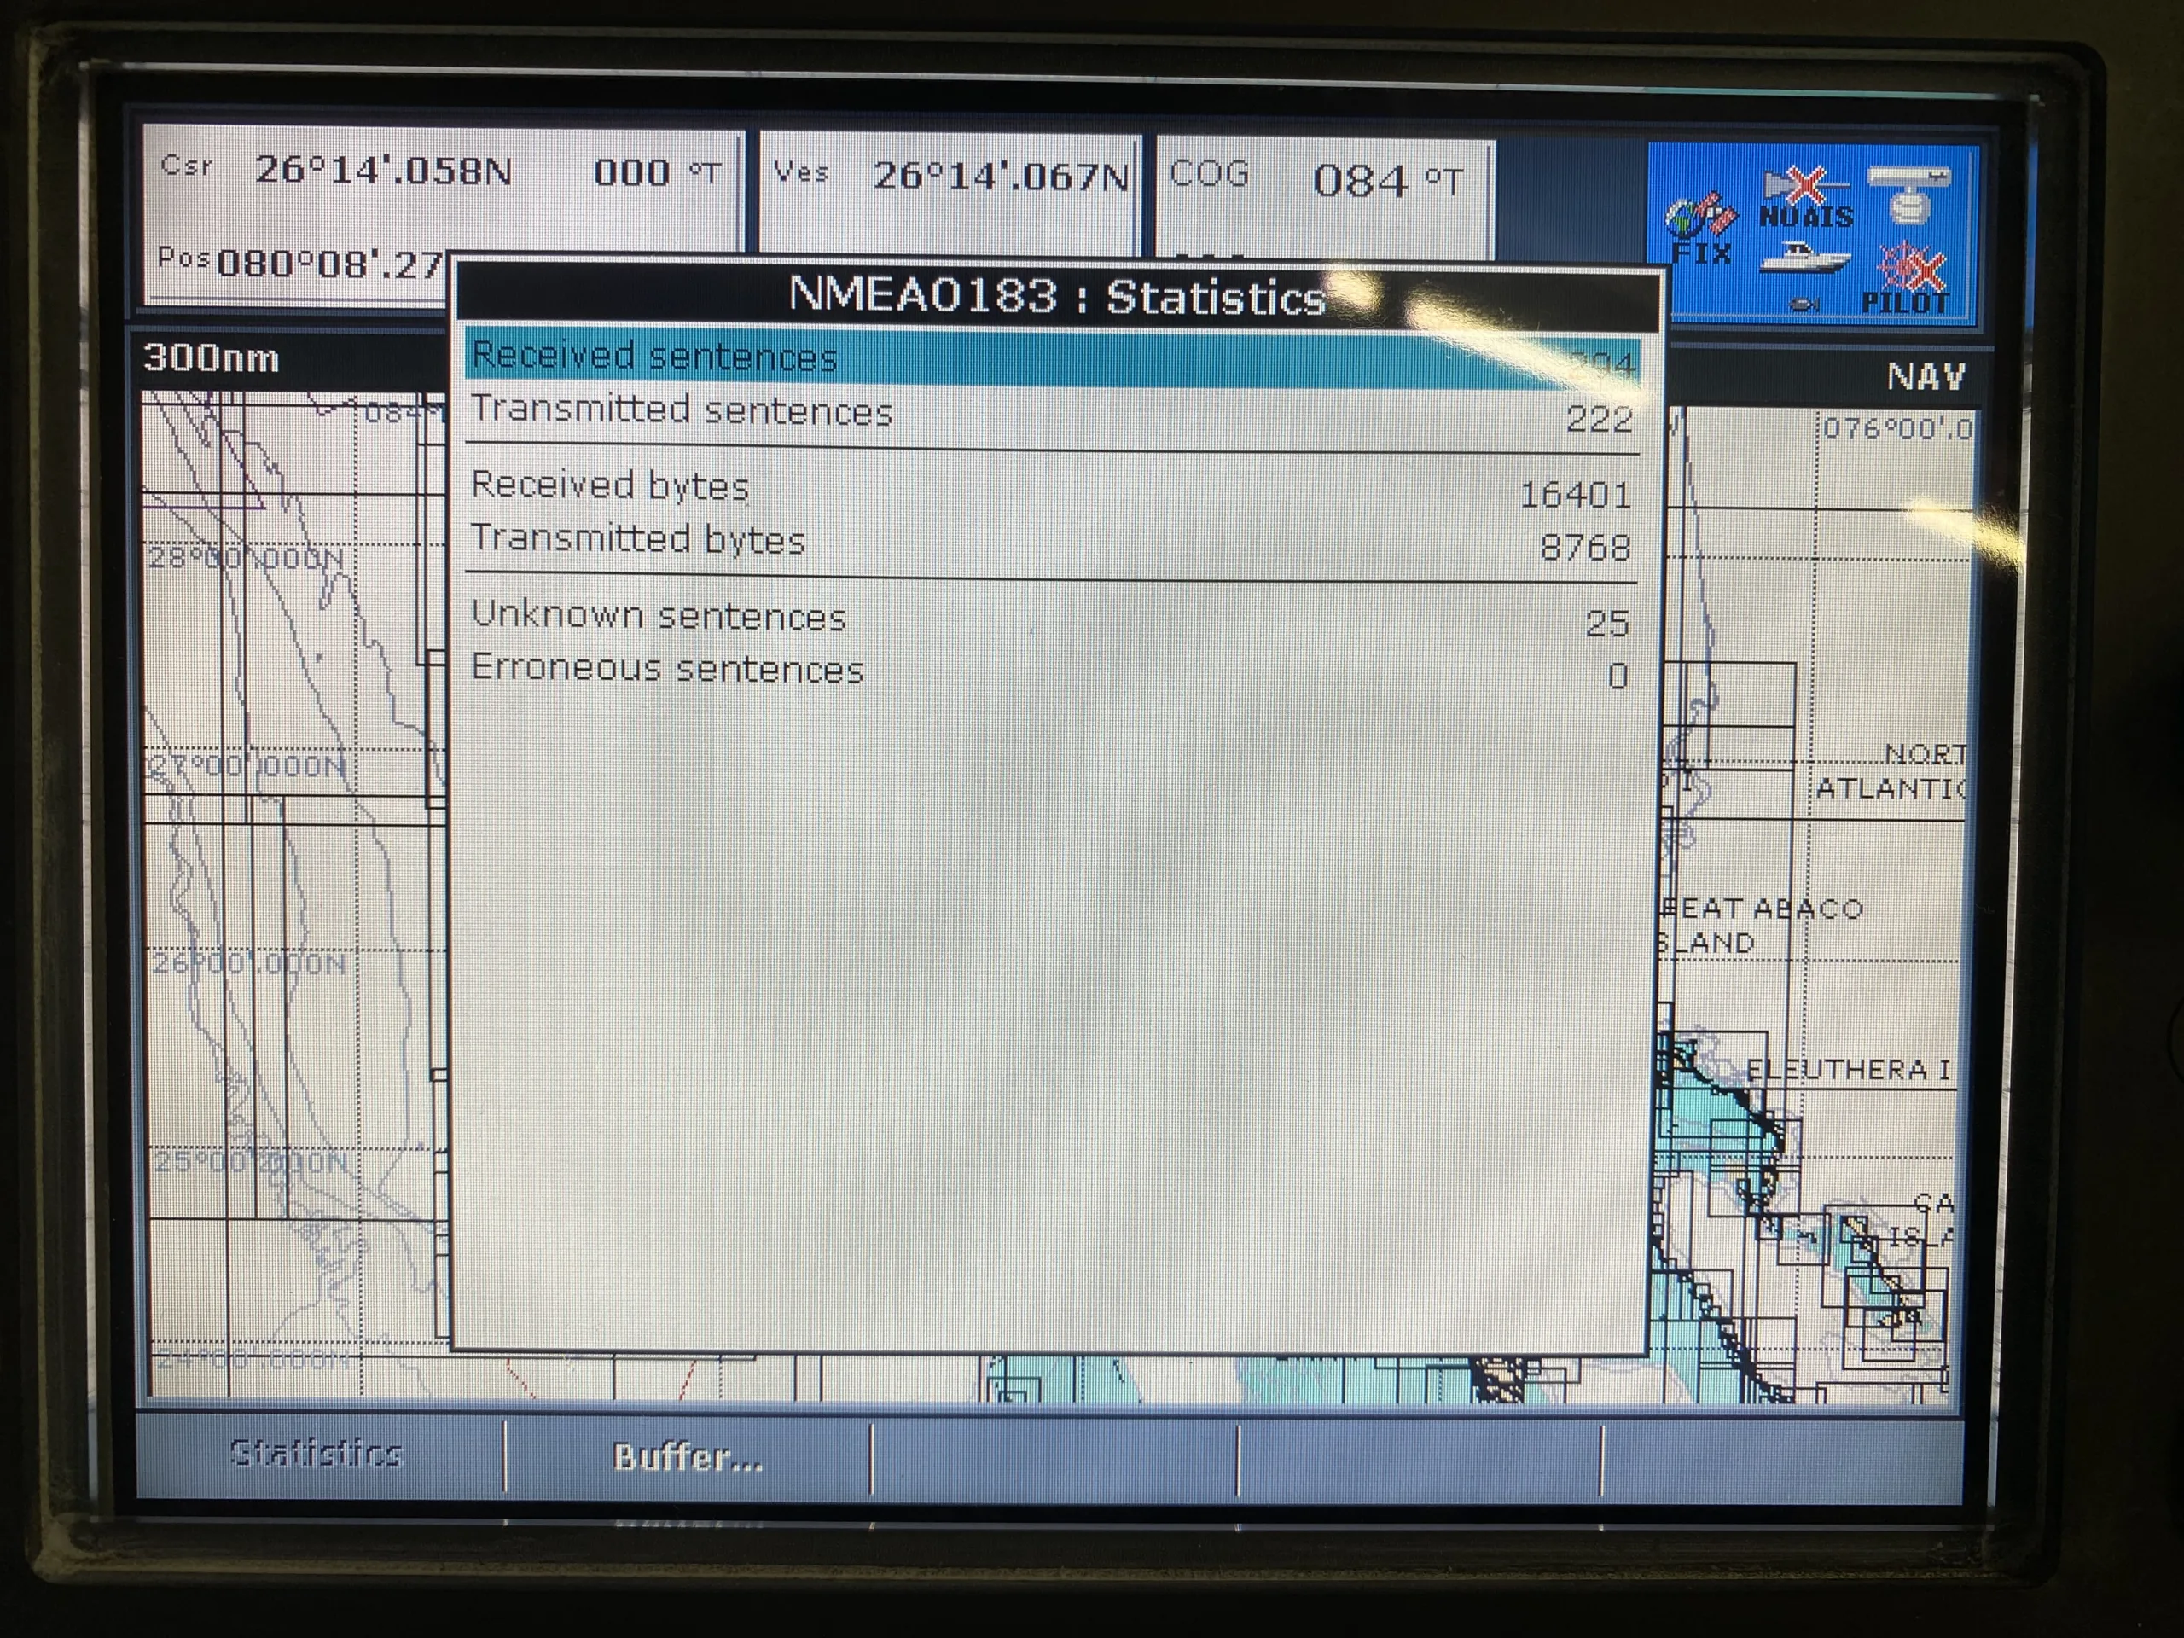Click the cursor bearing 000 °T readout
Image resolution: width=2184 pixels, height=1638 pixels.
coord(657,173)
